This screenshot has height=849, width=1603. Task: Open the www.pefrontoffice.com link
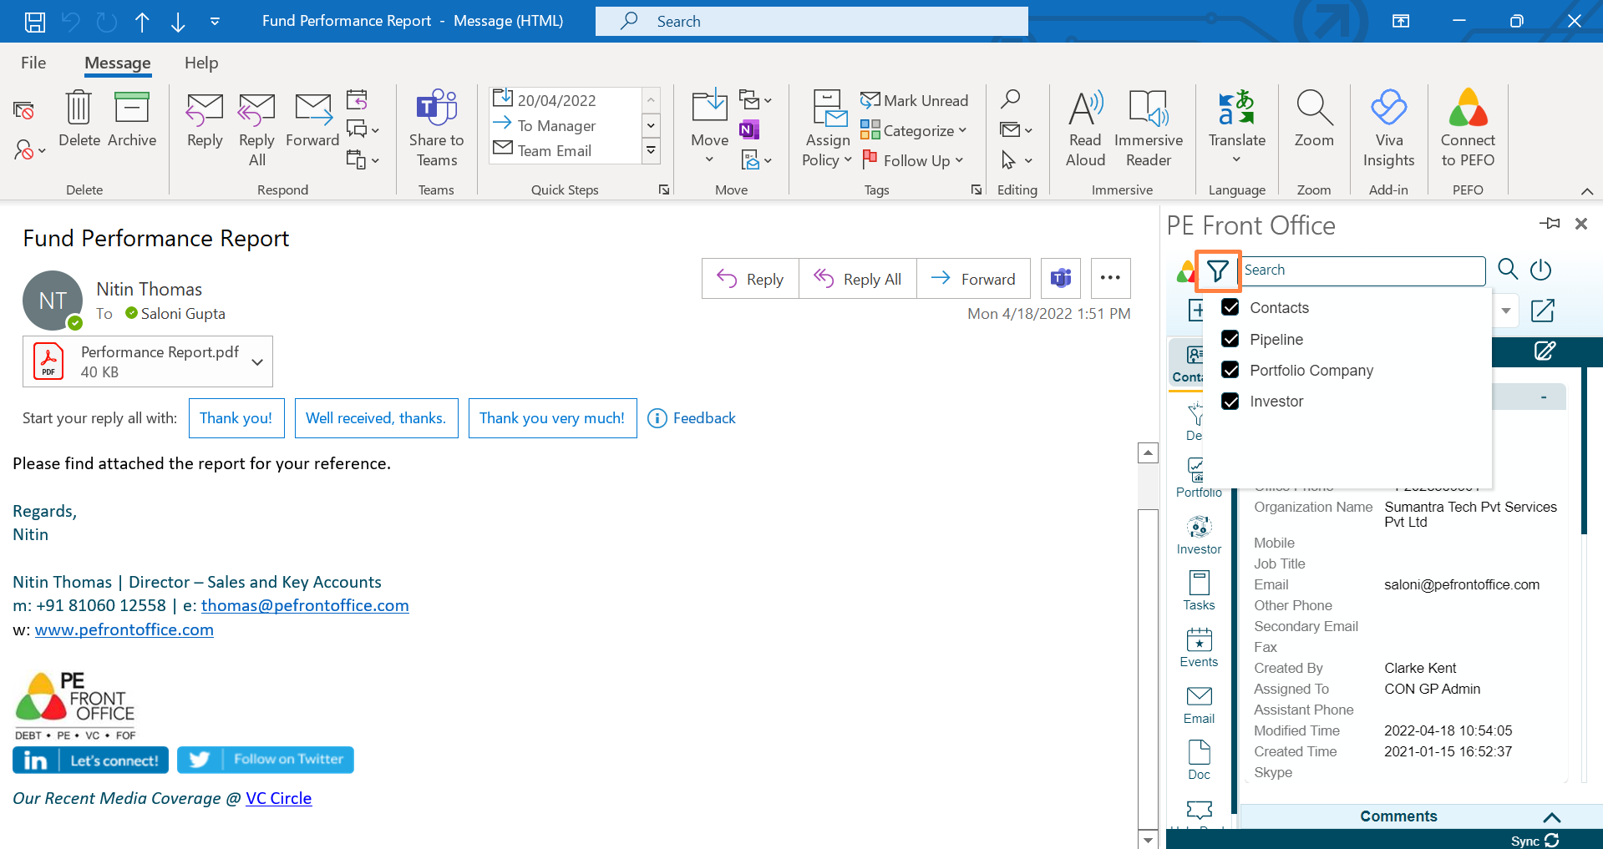pyautogui.click(x=124, y=629)
